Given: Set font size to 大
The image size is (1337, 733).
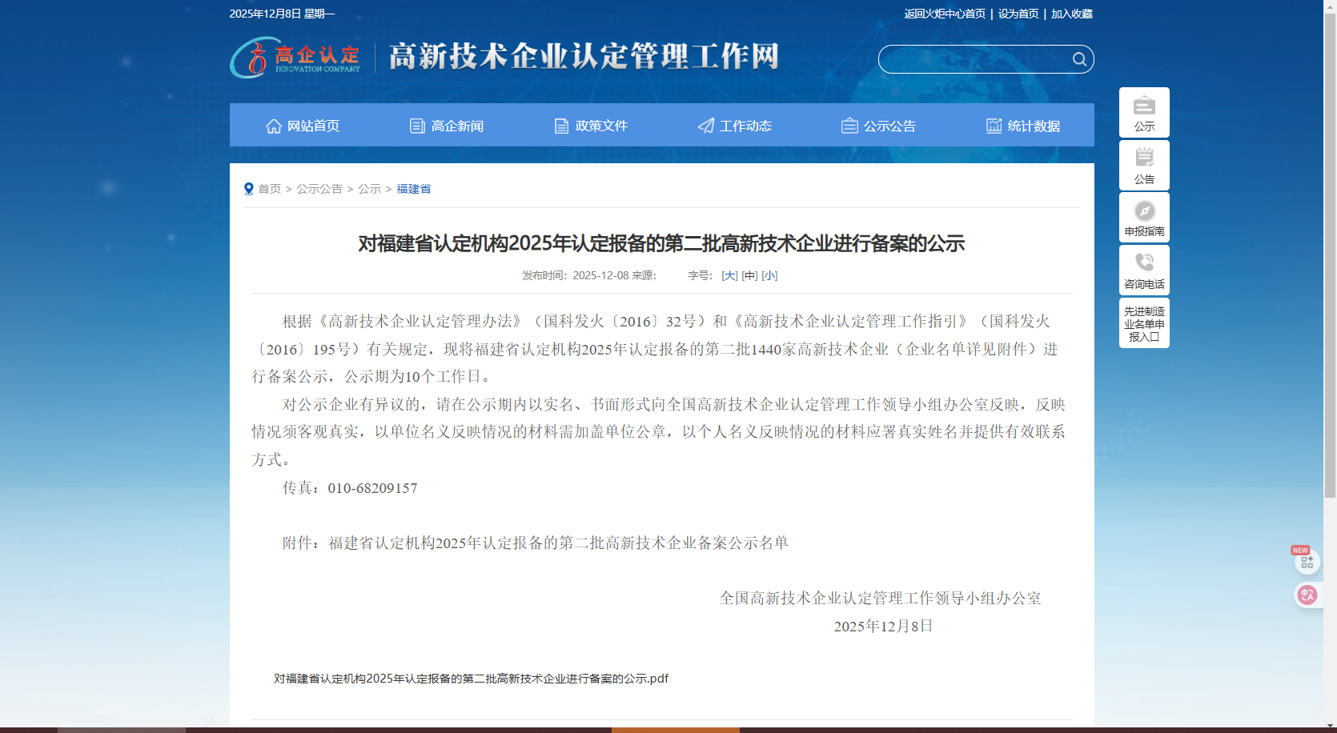Looking at the screenshot, I should [x=729, y=275].
